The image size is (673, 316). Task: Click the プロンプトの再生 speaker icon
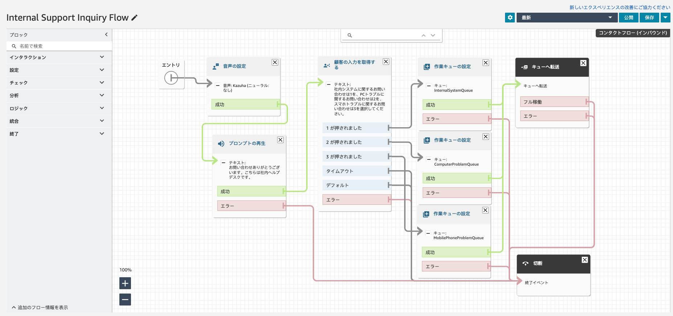(x=221, y=144)
